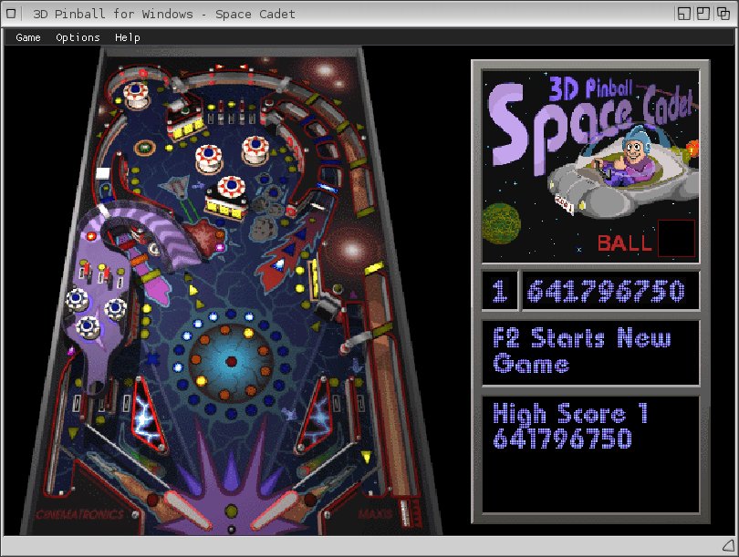Click the player number 1 box
Viewport: 739px width, 557px height.
pyautogui.click(x=500, y=291)
